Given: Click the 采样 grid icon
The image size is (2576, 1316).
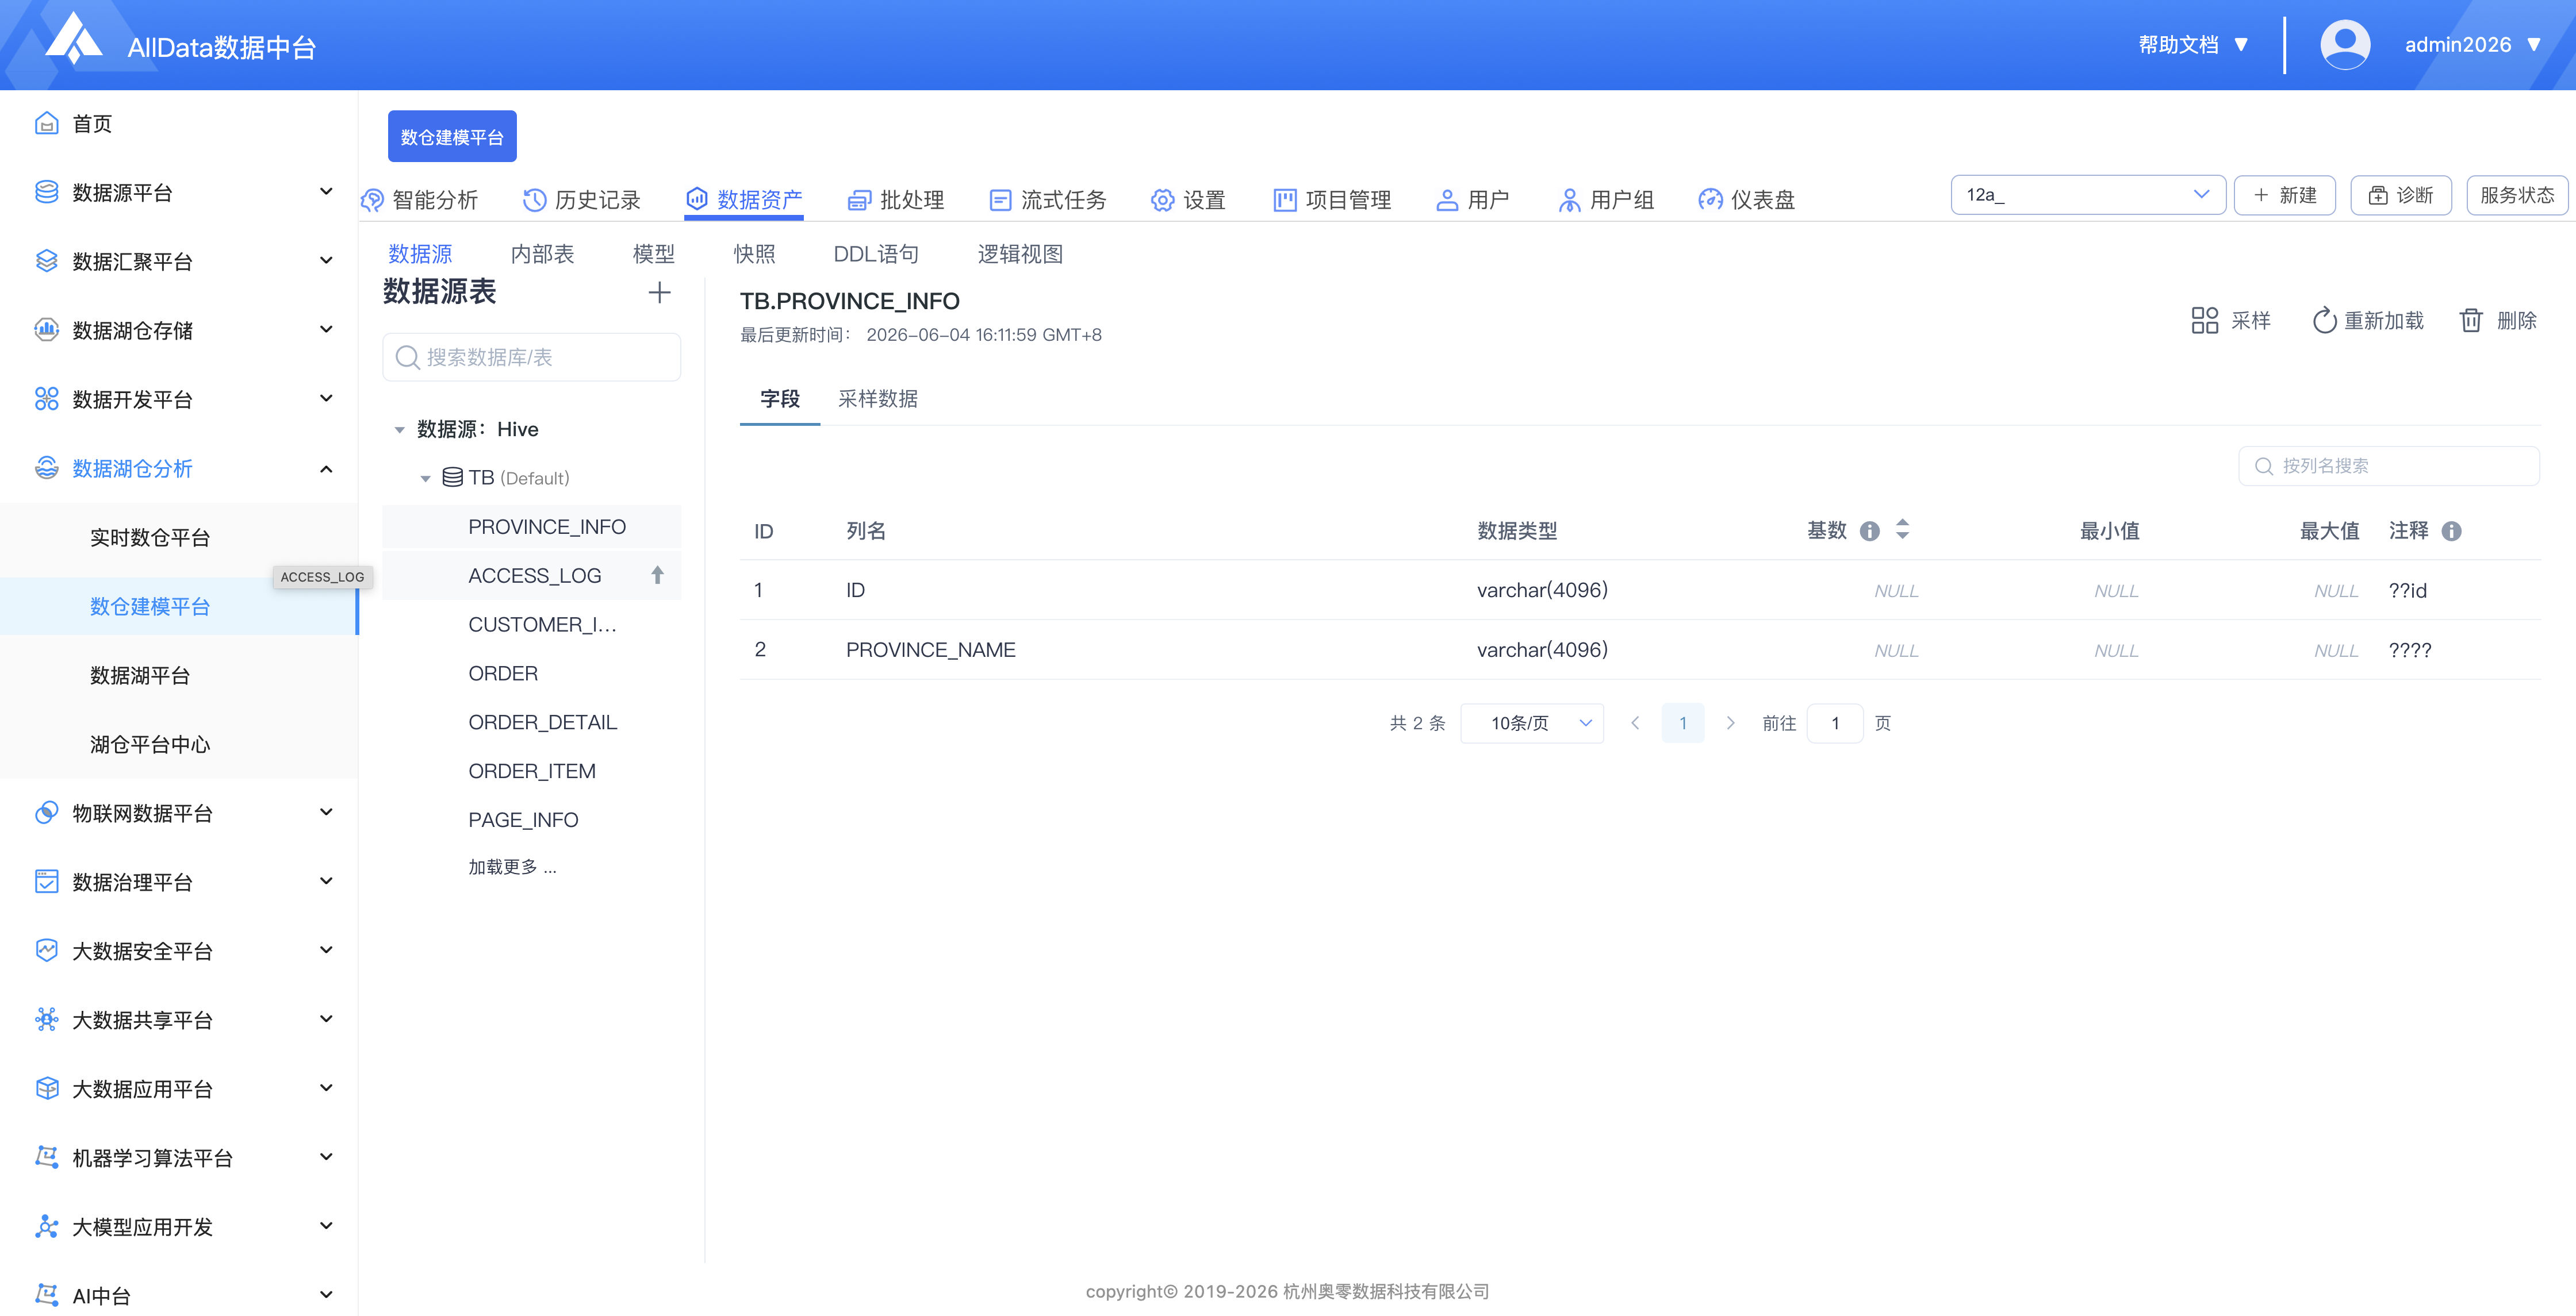Looking at the screenshot, I should coord(2204,320).
